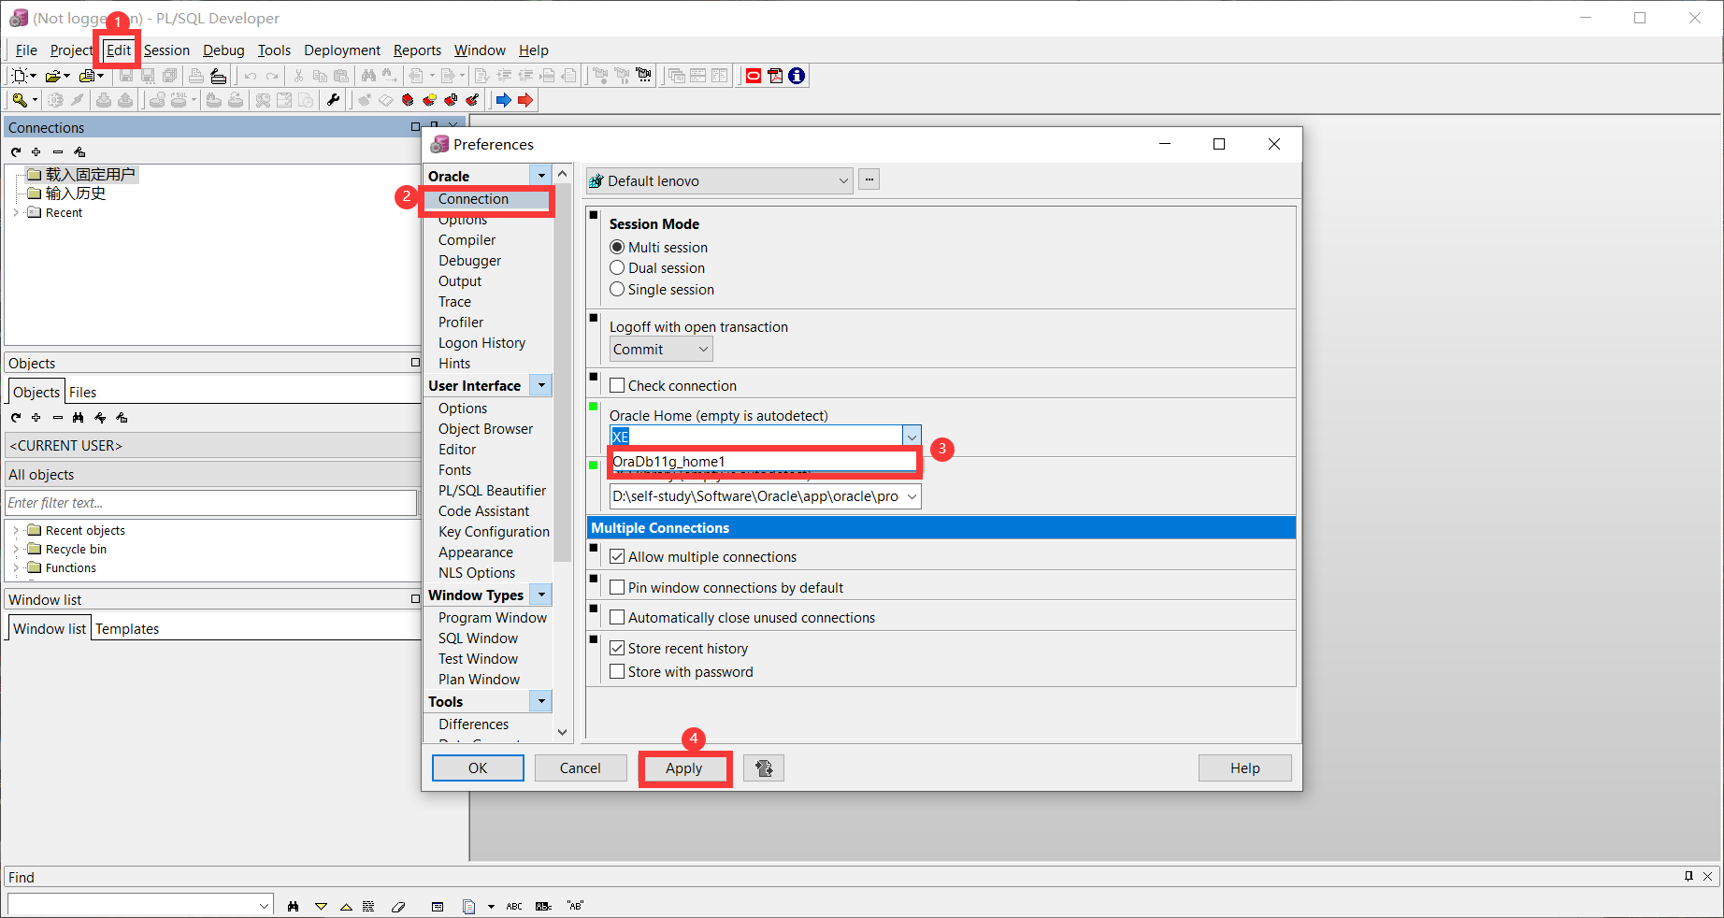Viewport: 1724px width, 918px height.
Task: Click the New file toolbar icon
Action: [19, 76]
